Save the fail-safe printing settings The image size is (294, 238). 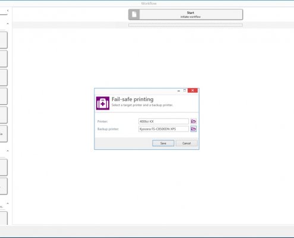pos(163,143)
